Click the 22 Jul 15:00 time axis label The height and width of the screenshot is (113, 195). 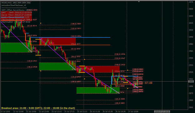tap(18, 111)
